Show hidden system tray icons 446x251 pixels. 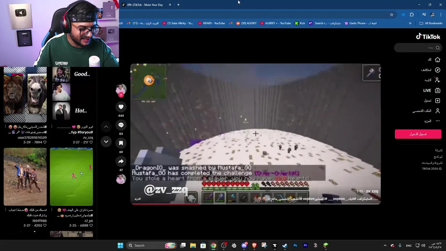(x=385, y=245)
